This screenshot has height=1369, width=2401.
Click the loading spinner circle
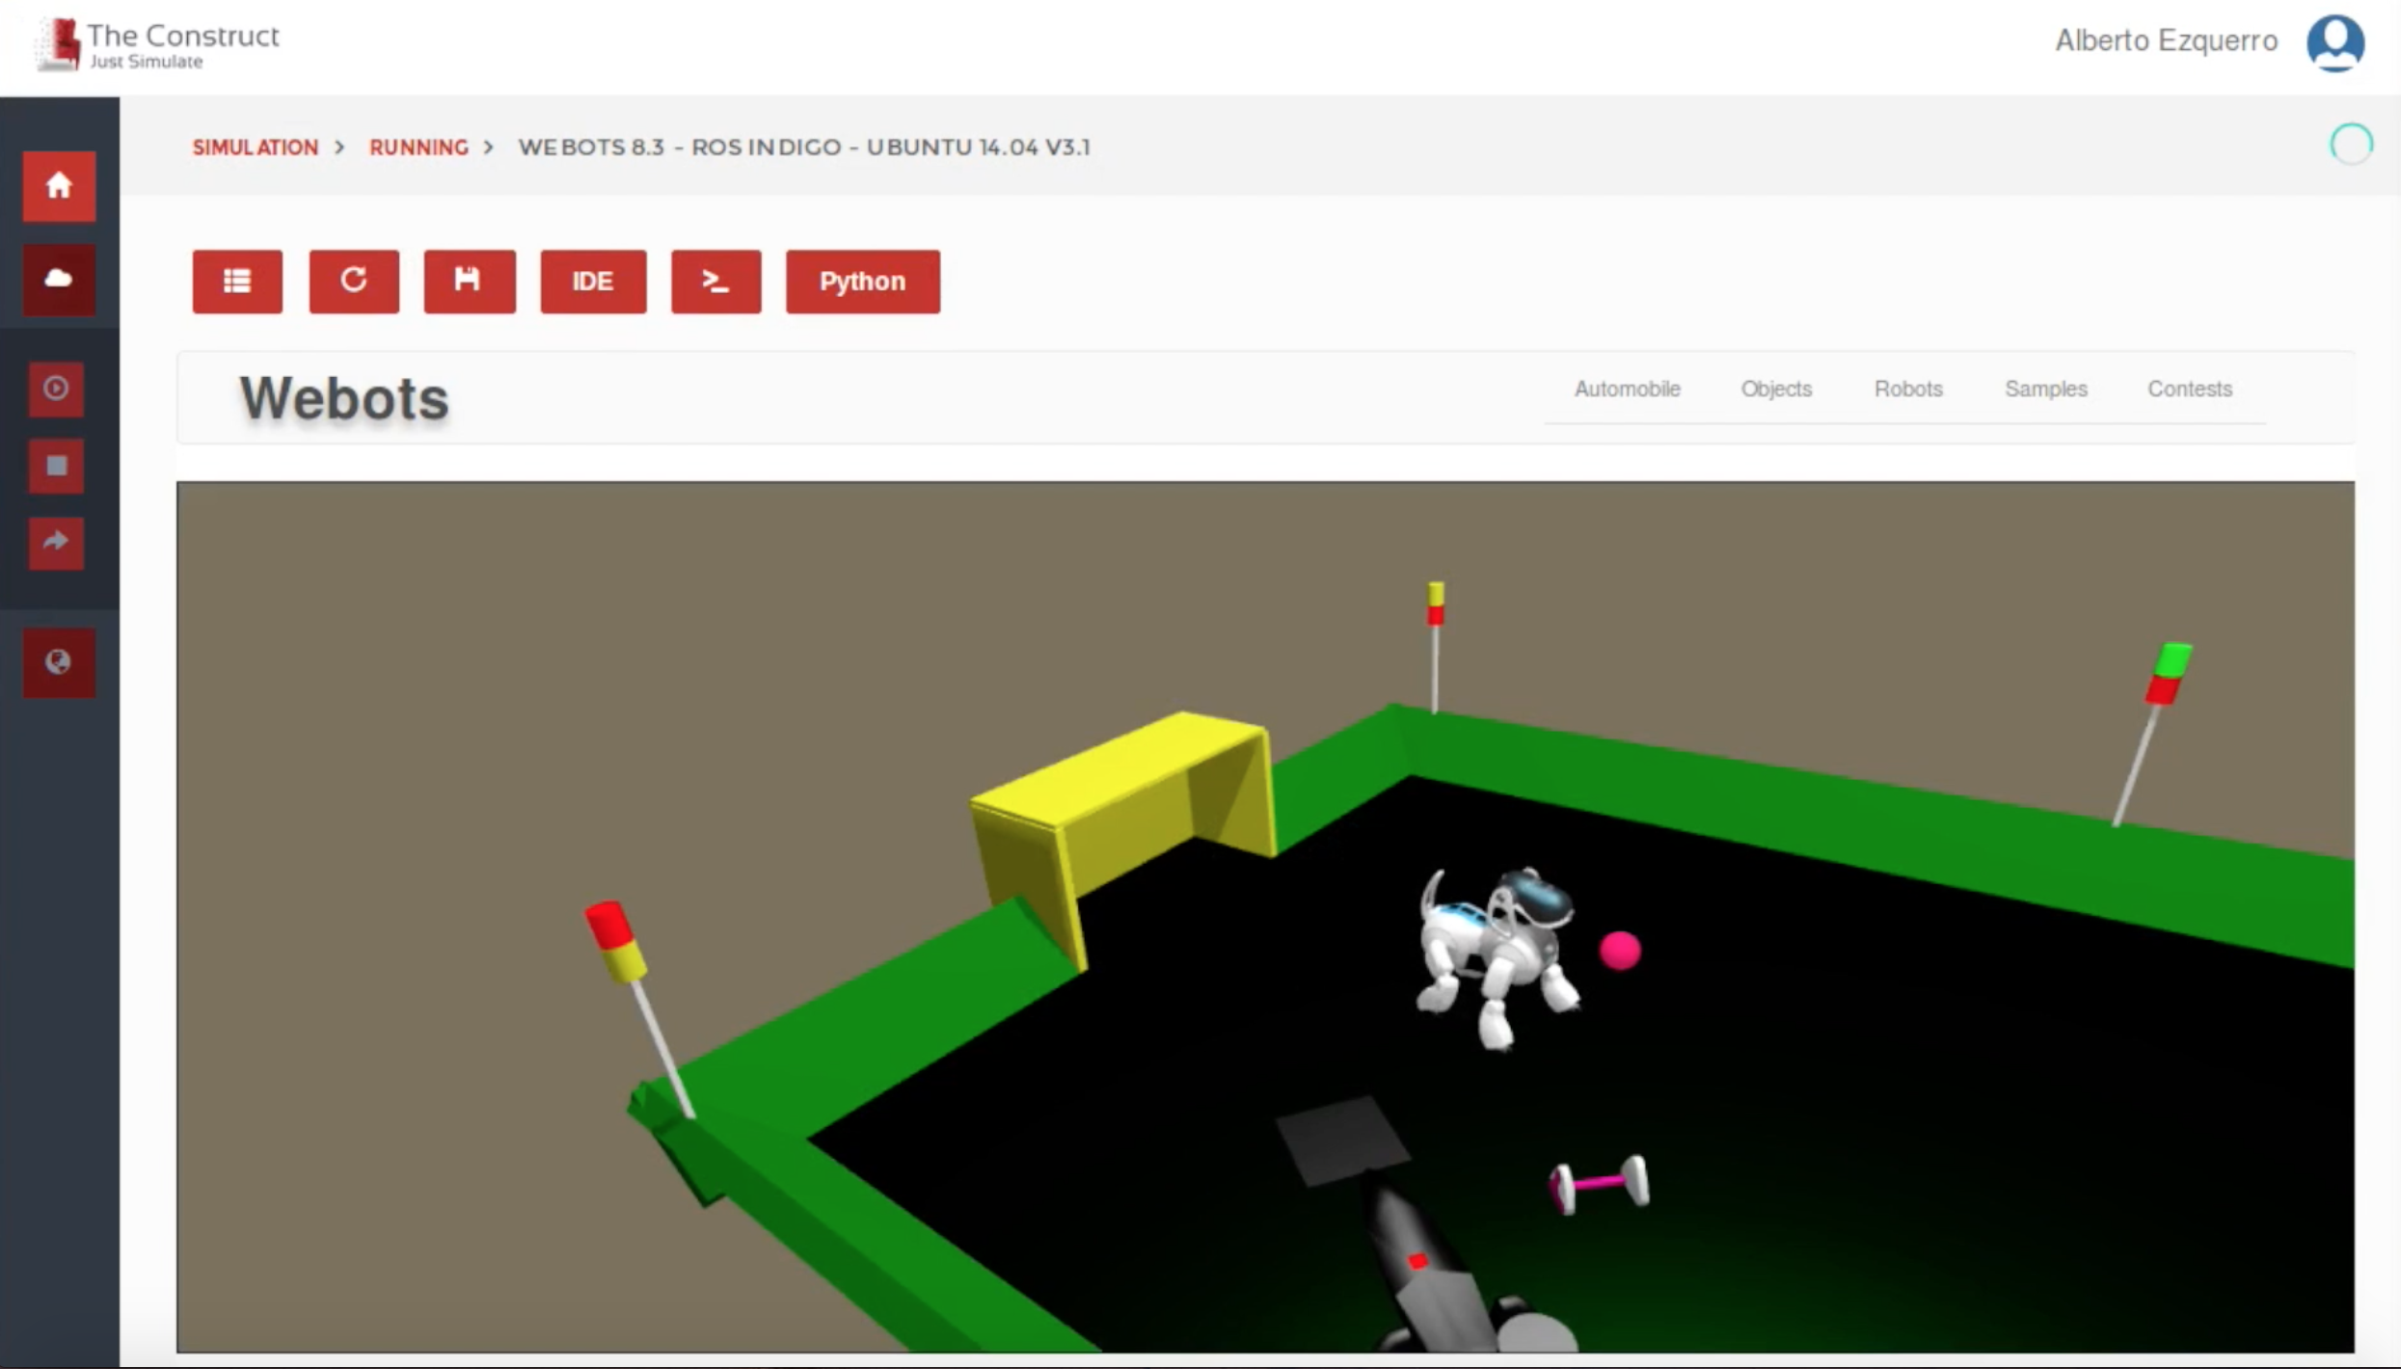[x=2351, y=145]
